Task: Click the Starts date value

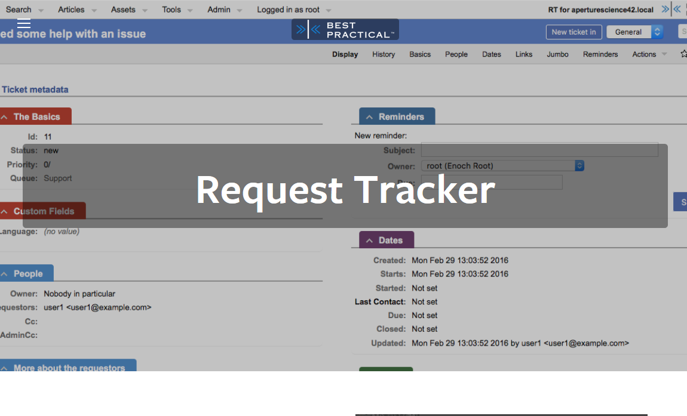Action: (460, 274)
